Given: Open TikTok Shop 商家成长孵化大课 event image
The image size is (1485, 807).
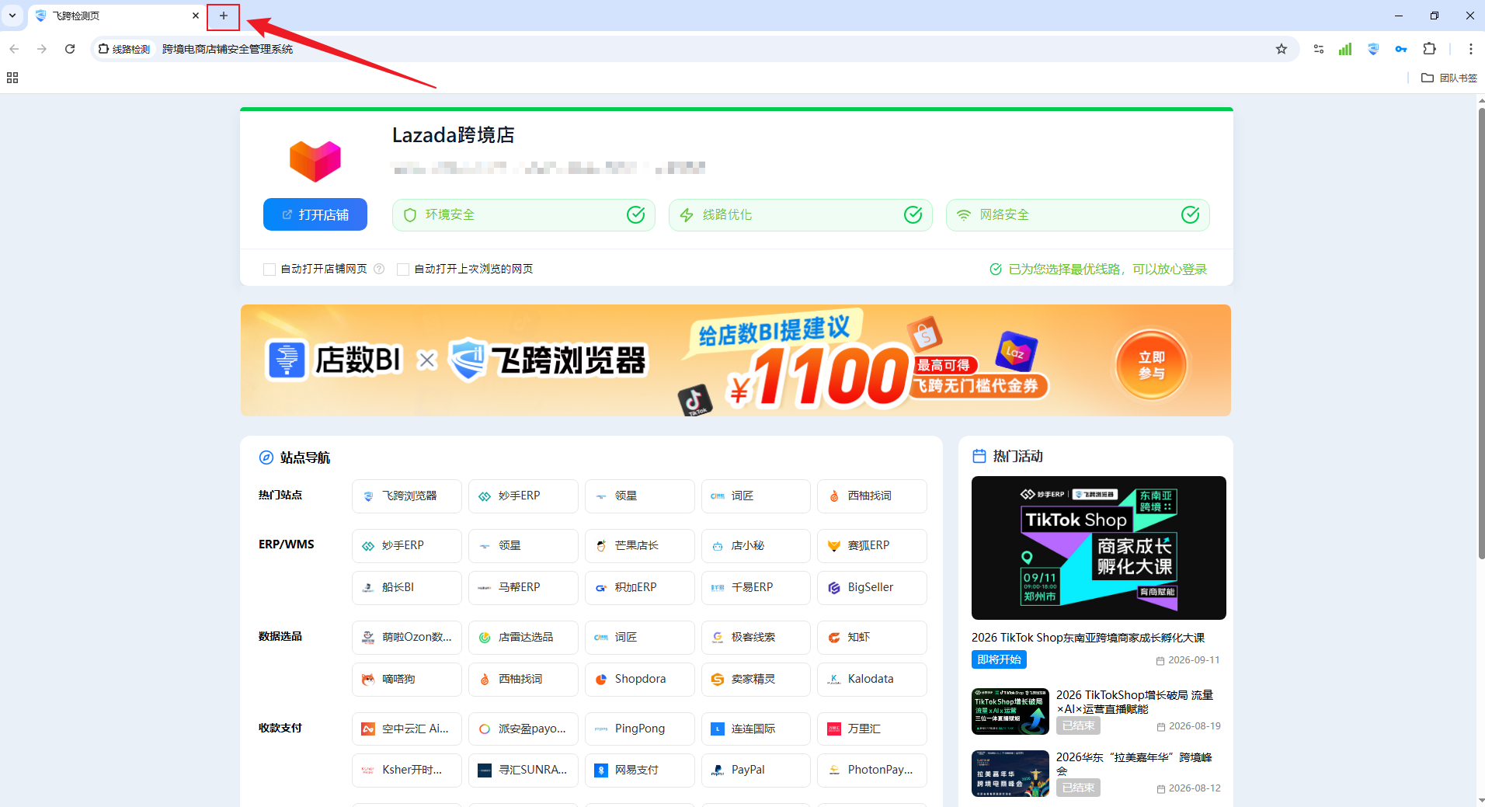Looking at the screenshot, I should [x=1099, y=548].
